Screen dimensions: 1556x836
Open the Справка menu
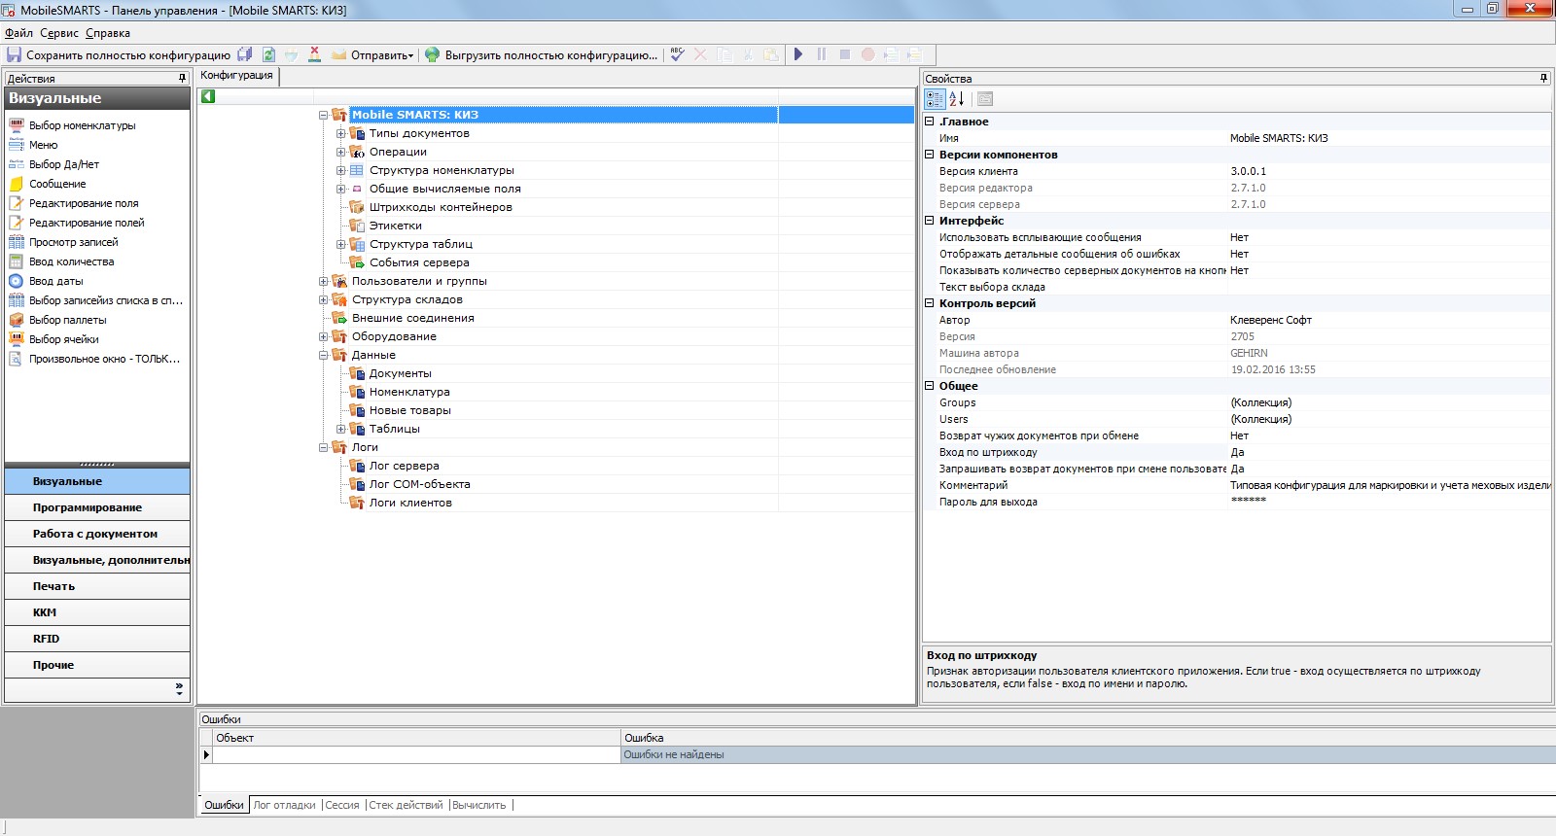[107, 33]
